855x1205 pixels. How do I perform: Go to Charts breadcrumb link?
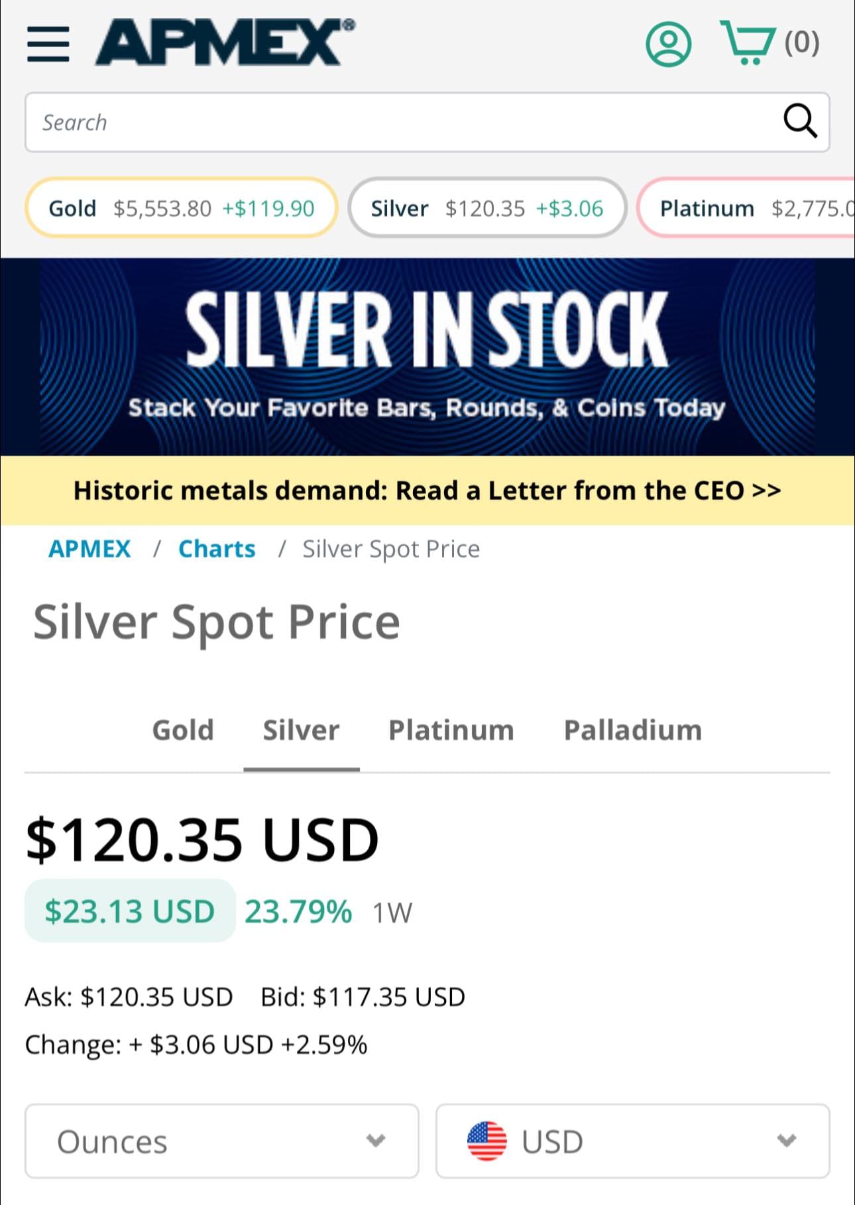(x=217, y=549)
